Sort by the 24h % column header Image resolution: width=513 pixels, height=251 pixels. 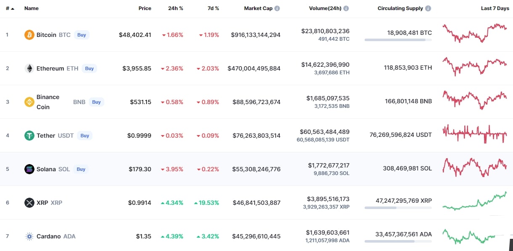tap(175, 8)
